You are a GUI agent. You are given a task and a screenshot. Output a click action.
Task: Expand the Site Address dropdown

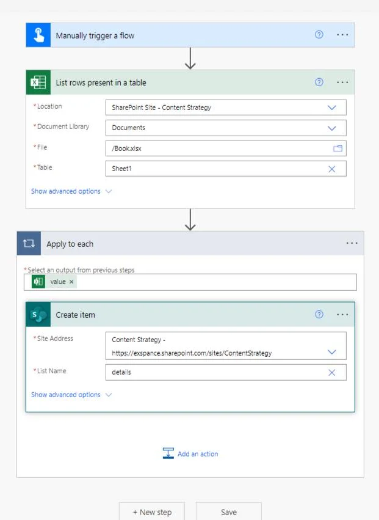click(331, 352)
